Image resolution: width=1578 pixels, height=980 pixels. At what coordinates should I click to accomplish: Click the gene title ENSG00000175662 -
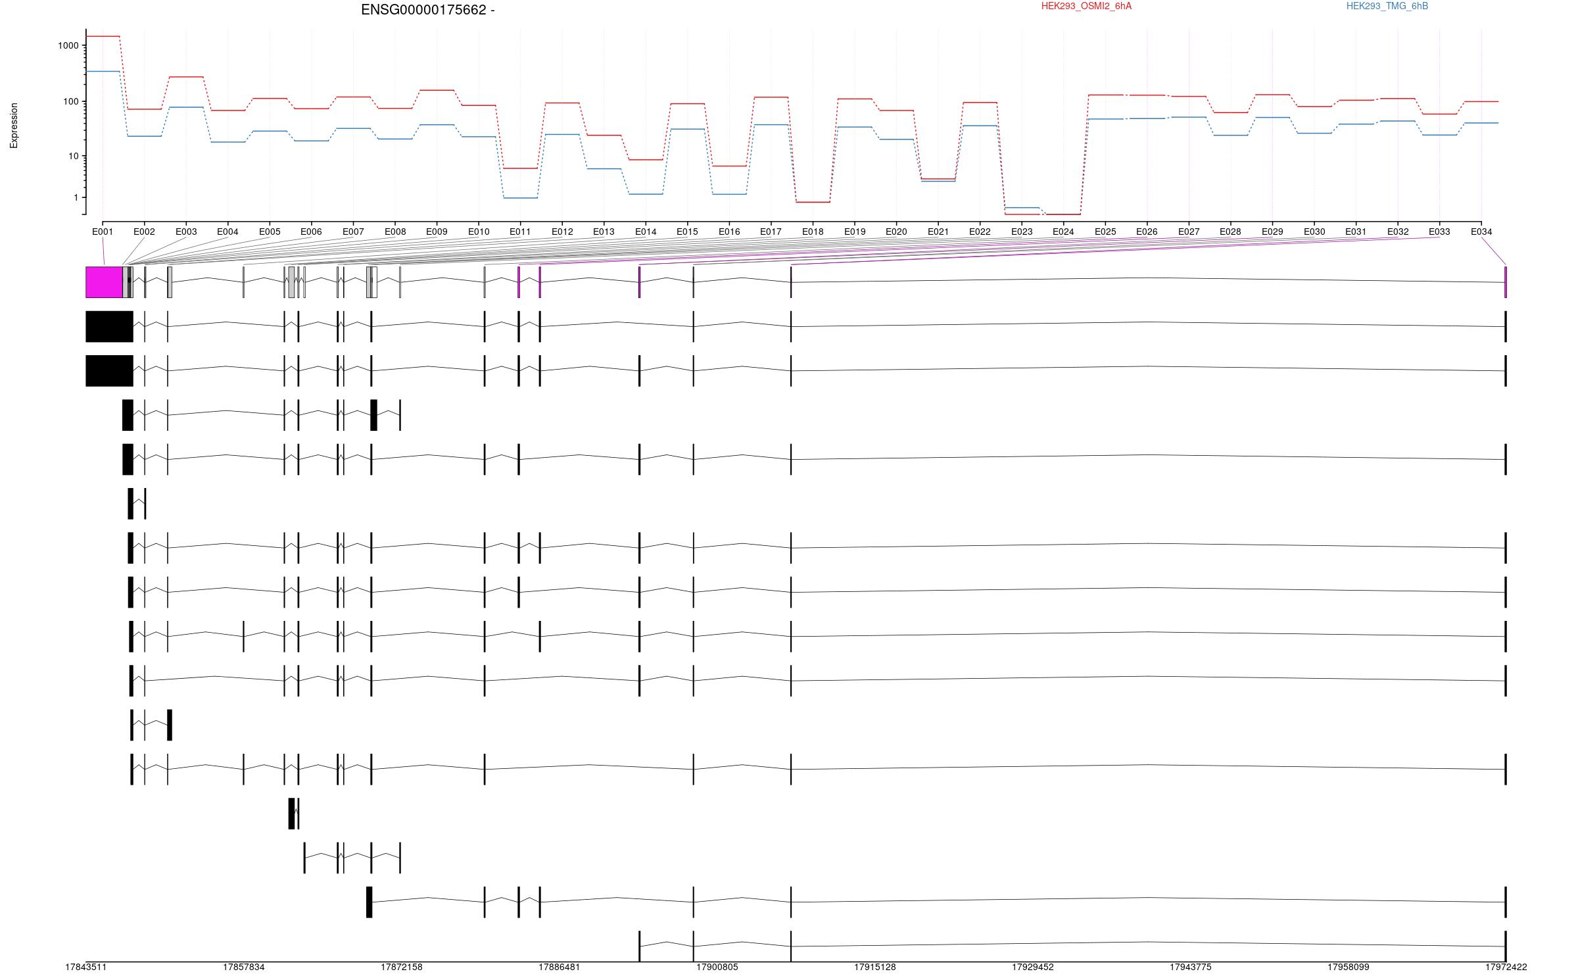pos(428,10)
